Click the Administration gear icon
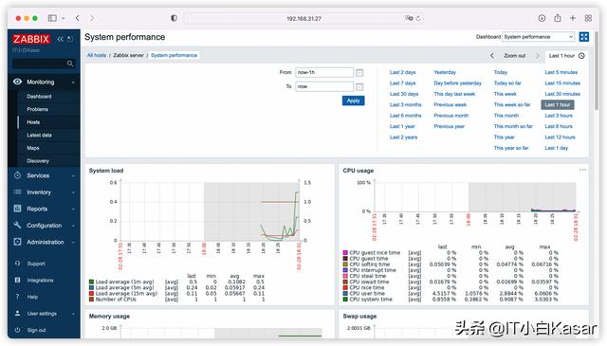Viewport: 607px width, 346px height. click(x=17, y=242)
